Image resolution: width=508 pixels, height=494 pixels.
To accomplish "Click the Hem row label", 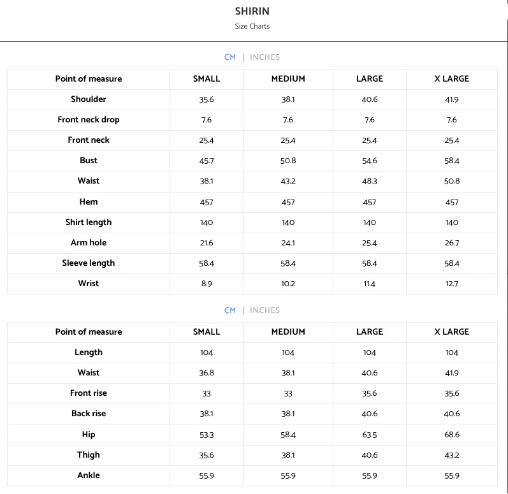I will pos(89,202).
